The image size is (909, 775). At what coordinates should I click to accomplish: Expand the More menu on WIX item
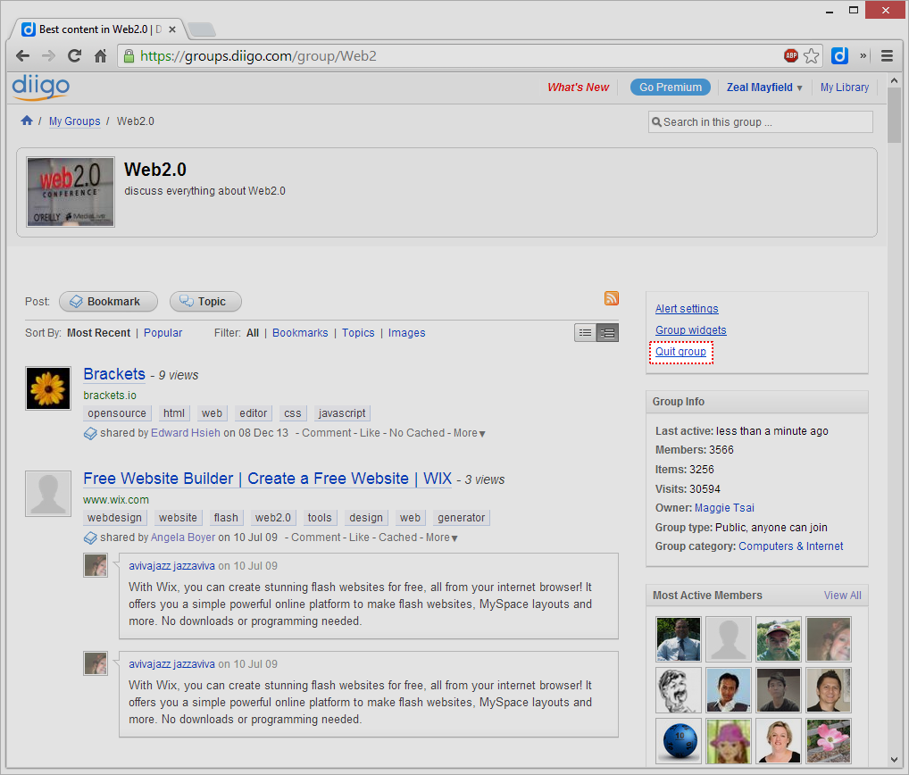click(x=442, y=537)
